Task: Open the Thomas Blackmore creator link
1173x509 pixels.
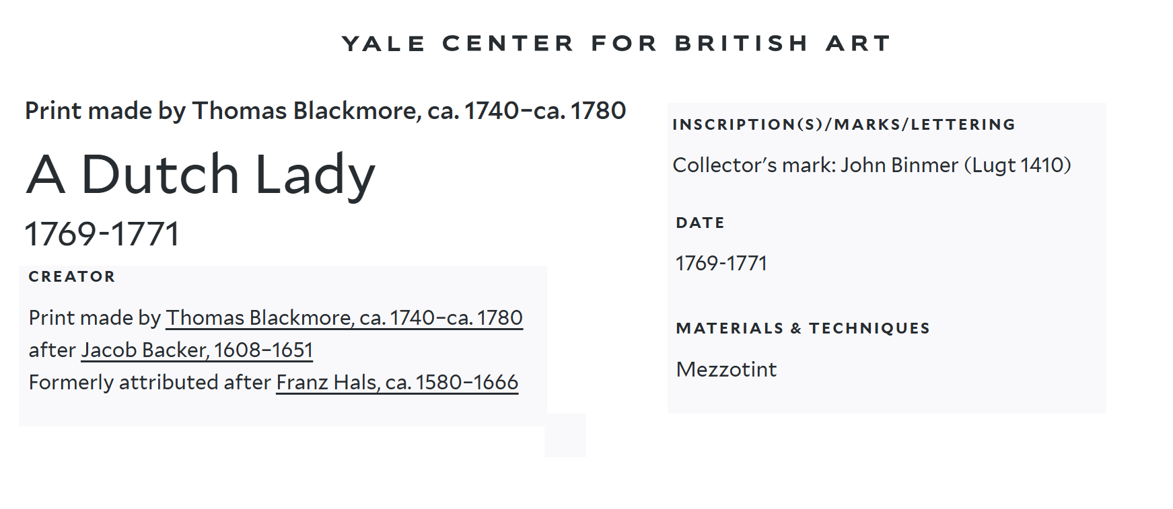Action: [344, 317]
